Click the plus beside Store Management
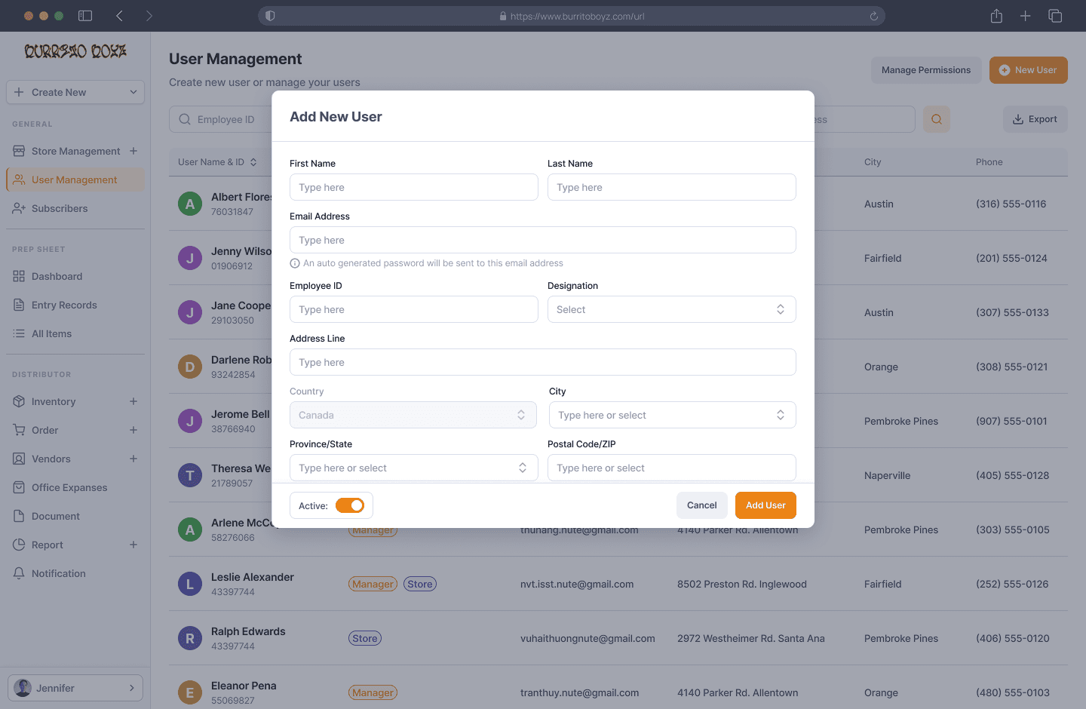The height and width of the screenshot is (709, 1086). pos(133,151)
